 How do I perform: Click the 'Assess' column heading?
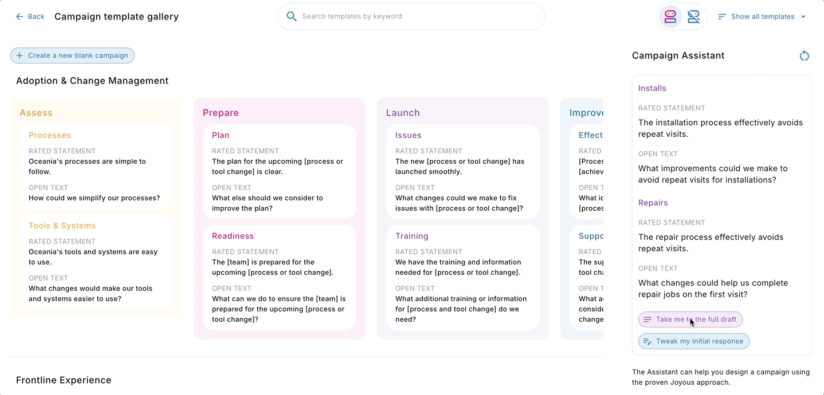(x=36, y=113)
